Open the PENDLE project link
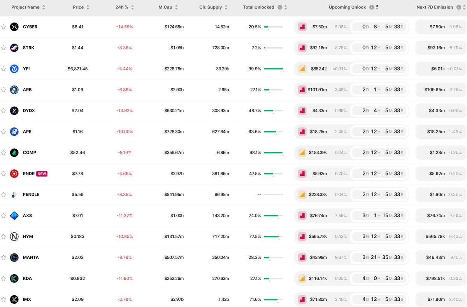 click(x=31, y=195)
